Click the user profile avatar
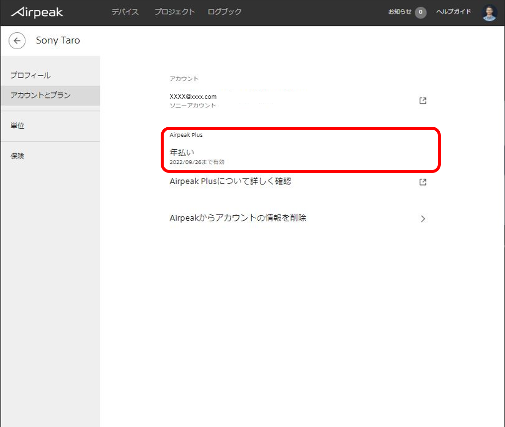505x427 pixels. (x=490, y=12)
